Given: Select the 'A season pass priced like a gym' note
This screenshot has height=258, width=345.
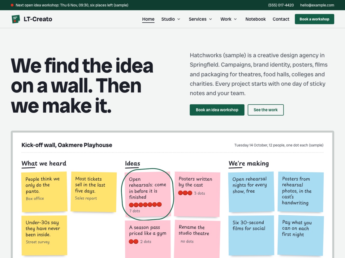Looking at the screenshot, I should point(148,239).
